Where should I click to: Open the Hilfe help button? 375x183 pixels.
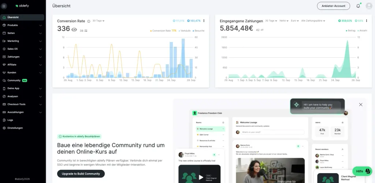(362, 171)
